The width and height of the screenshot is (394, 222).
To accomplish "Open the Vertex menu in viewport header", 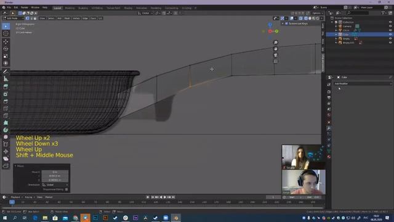I will pos(76,18).
